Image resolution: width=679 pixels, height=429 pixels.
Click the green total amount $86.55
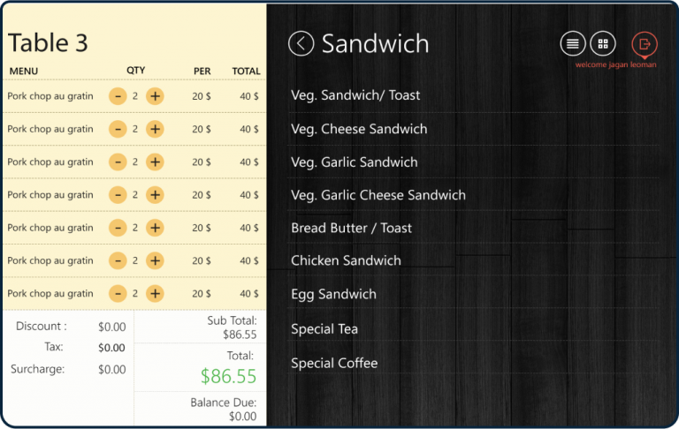click(229, 376)
